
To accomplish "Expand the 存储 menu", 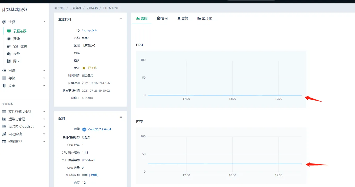I will pos(44,78).
